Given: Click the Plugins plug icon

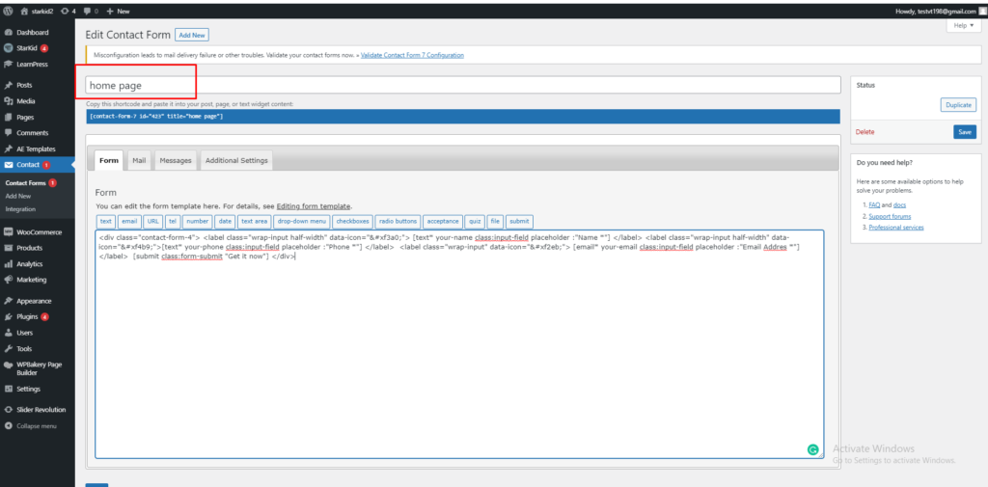Looking at the screenshot, I should tap(9, 317).
